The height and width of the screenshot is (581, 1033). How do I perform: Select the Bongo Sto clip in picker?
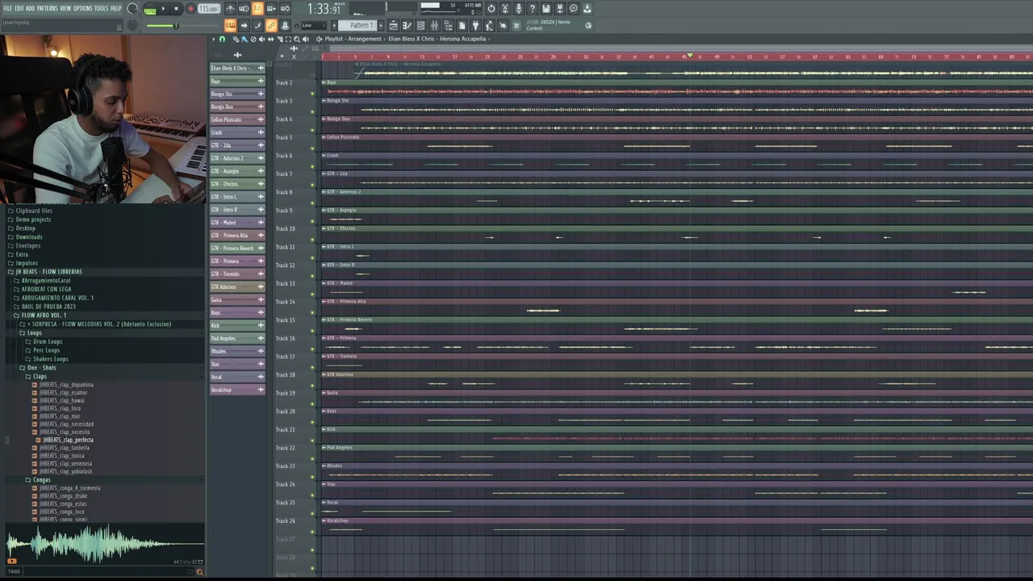(237, 94)
